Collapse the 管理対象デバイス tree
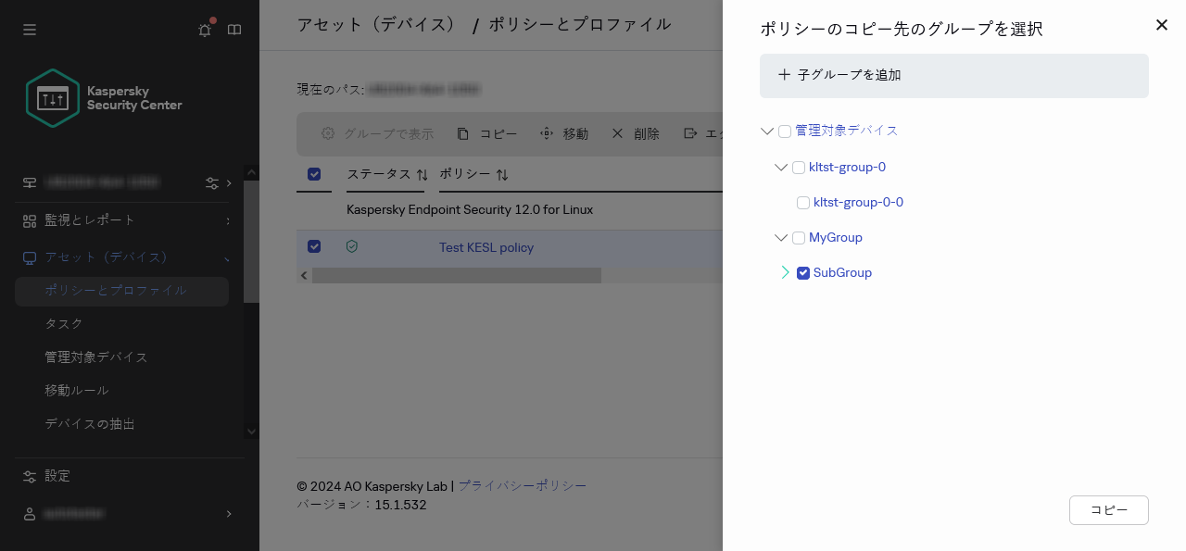 tap(767, 131)
